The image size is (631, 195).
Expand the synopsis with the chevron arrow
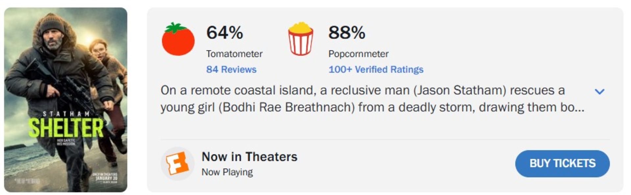[599, 92]
